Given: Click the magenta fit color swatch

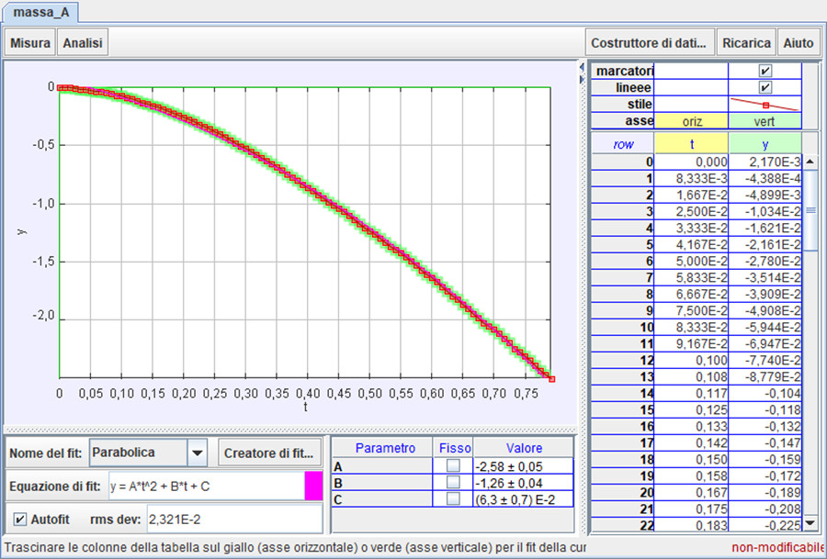Looking at the screenshot, I should pyautogui.click(x=313, y=486).
